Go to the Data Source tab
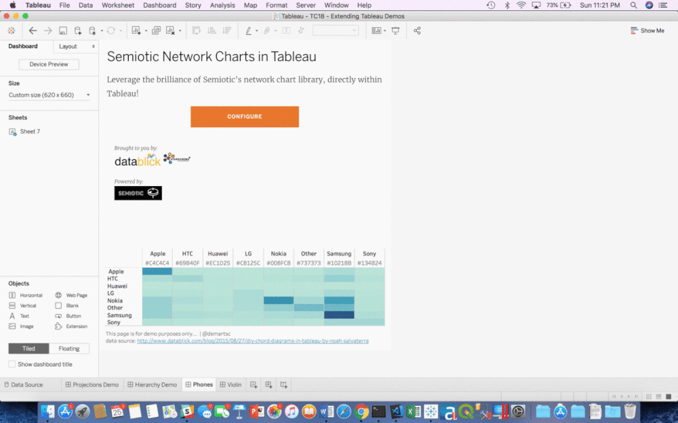 (x=24, y=384)
